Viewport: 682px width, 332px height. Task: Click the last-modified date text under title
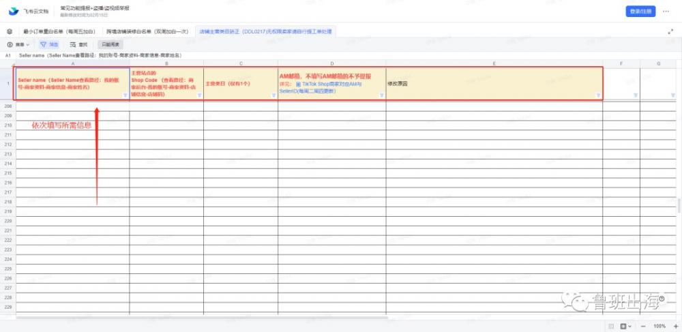coord(84,15)
